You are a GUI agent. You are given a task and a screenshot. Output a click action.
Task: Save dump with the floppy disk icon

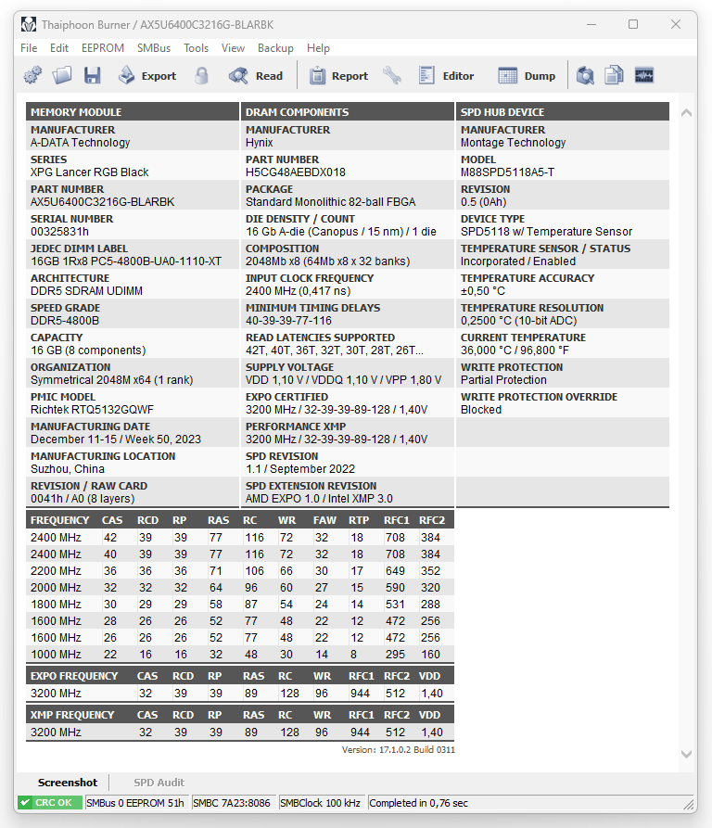click(x=93, y=75)
